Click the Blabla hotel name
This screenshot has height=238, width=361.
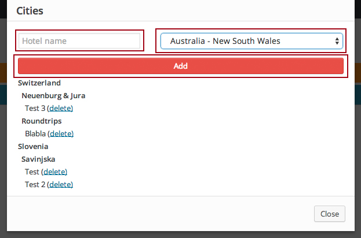[35, 133]
